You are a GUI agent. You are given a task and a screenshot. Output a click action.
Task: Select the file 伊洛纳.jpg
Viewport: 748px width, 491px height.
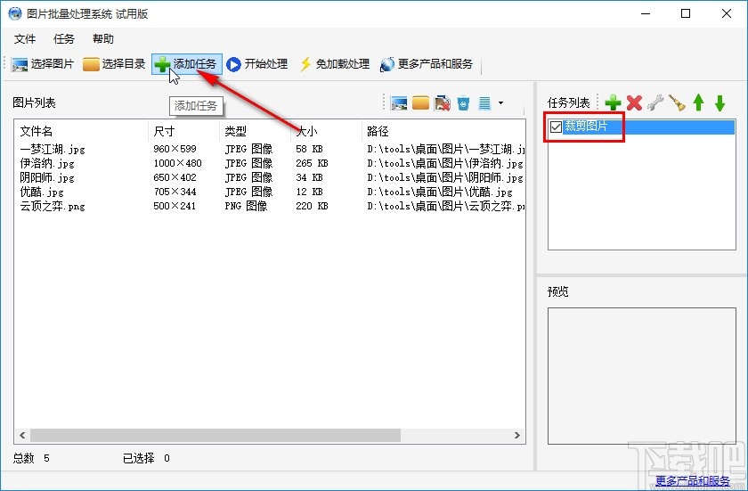47,163
